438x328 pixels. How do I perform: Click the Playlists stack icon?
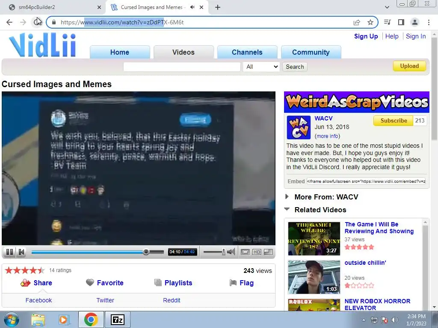(x=158, y=283)
